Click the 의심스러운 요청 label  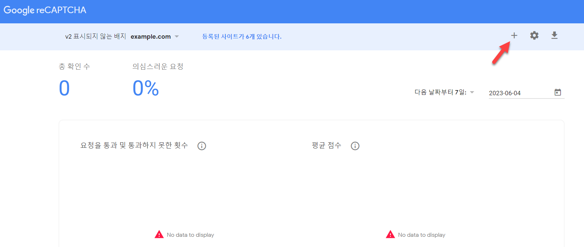[158, 66]
